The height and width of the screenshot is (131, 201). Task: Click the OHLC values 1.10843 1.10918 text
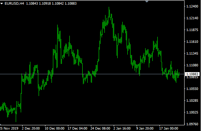tap(39, 4)
